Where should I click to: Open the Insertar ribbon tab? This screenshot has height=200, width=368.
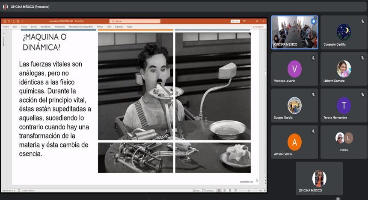point(24,27)
